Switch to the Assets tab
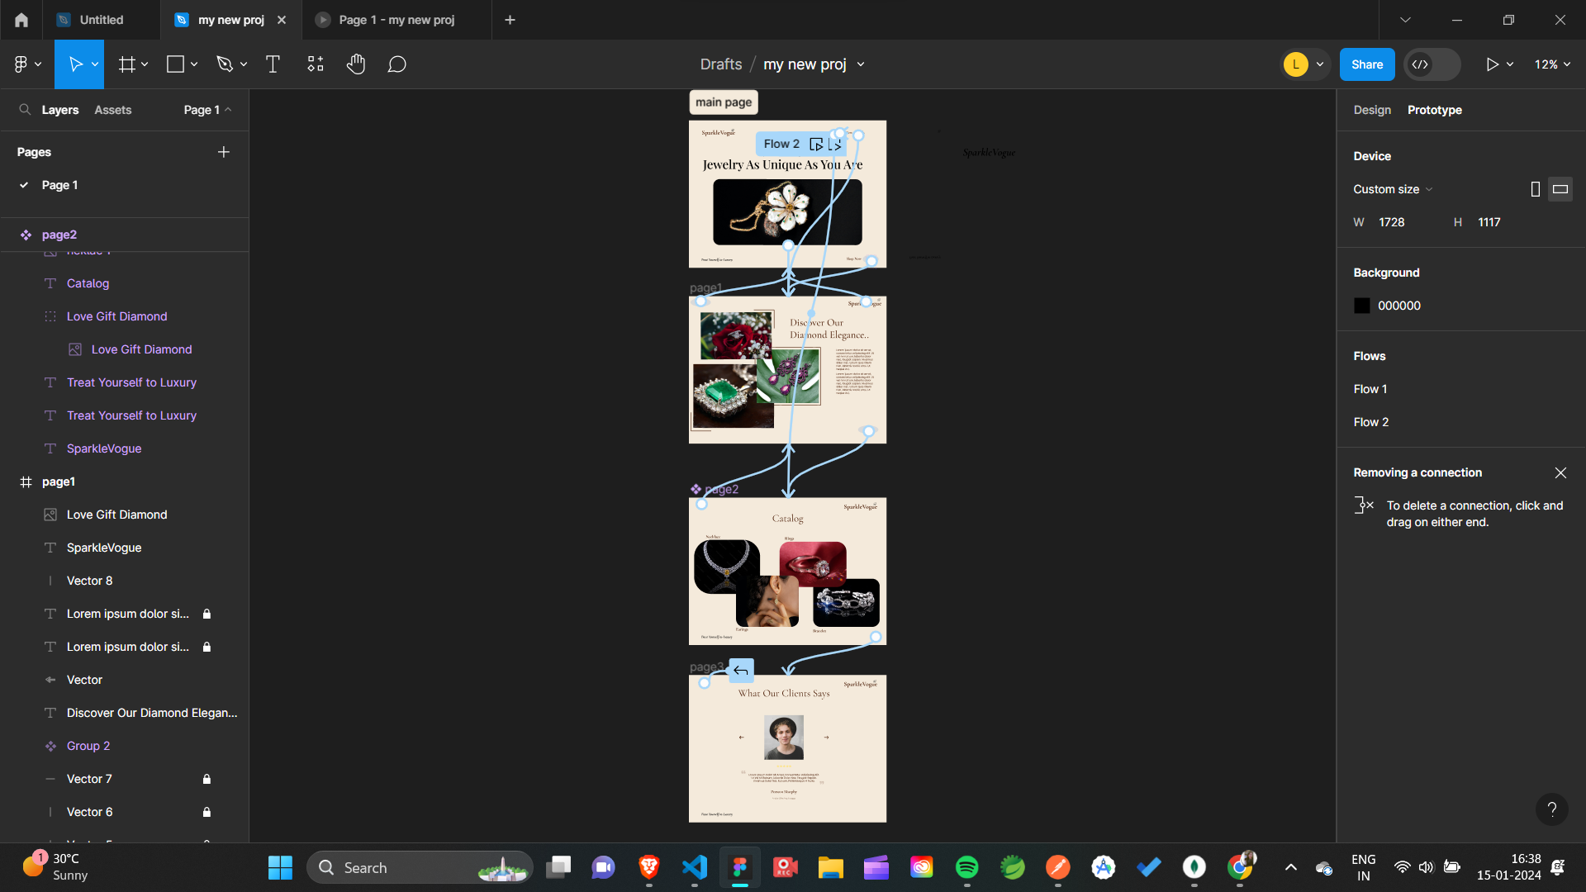Screen dimensions: 1586x892 [x=112, y=110]
